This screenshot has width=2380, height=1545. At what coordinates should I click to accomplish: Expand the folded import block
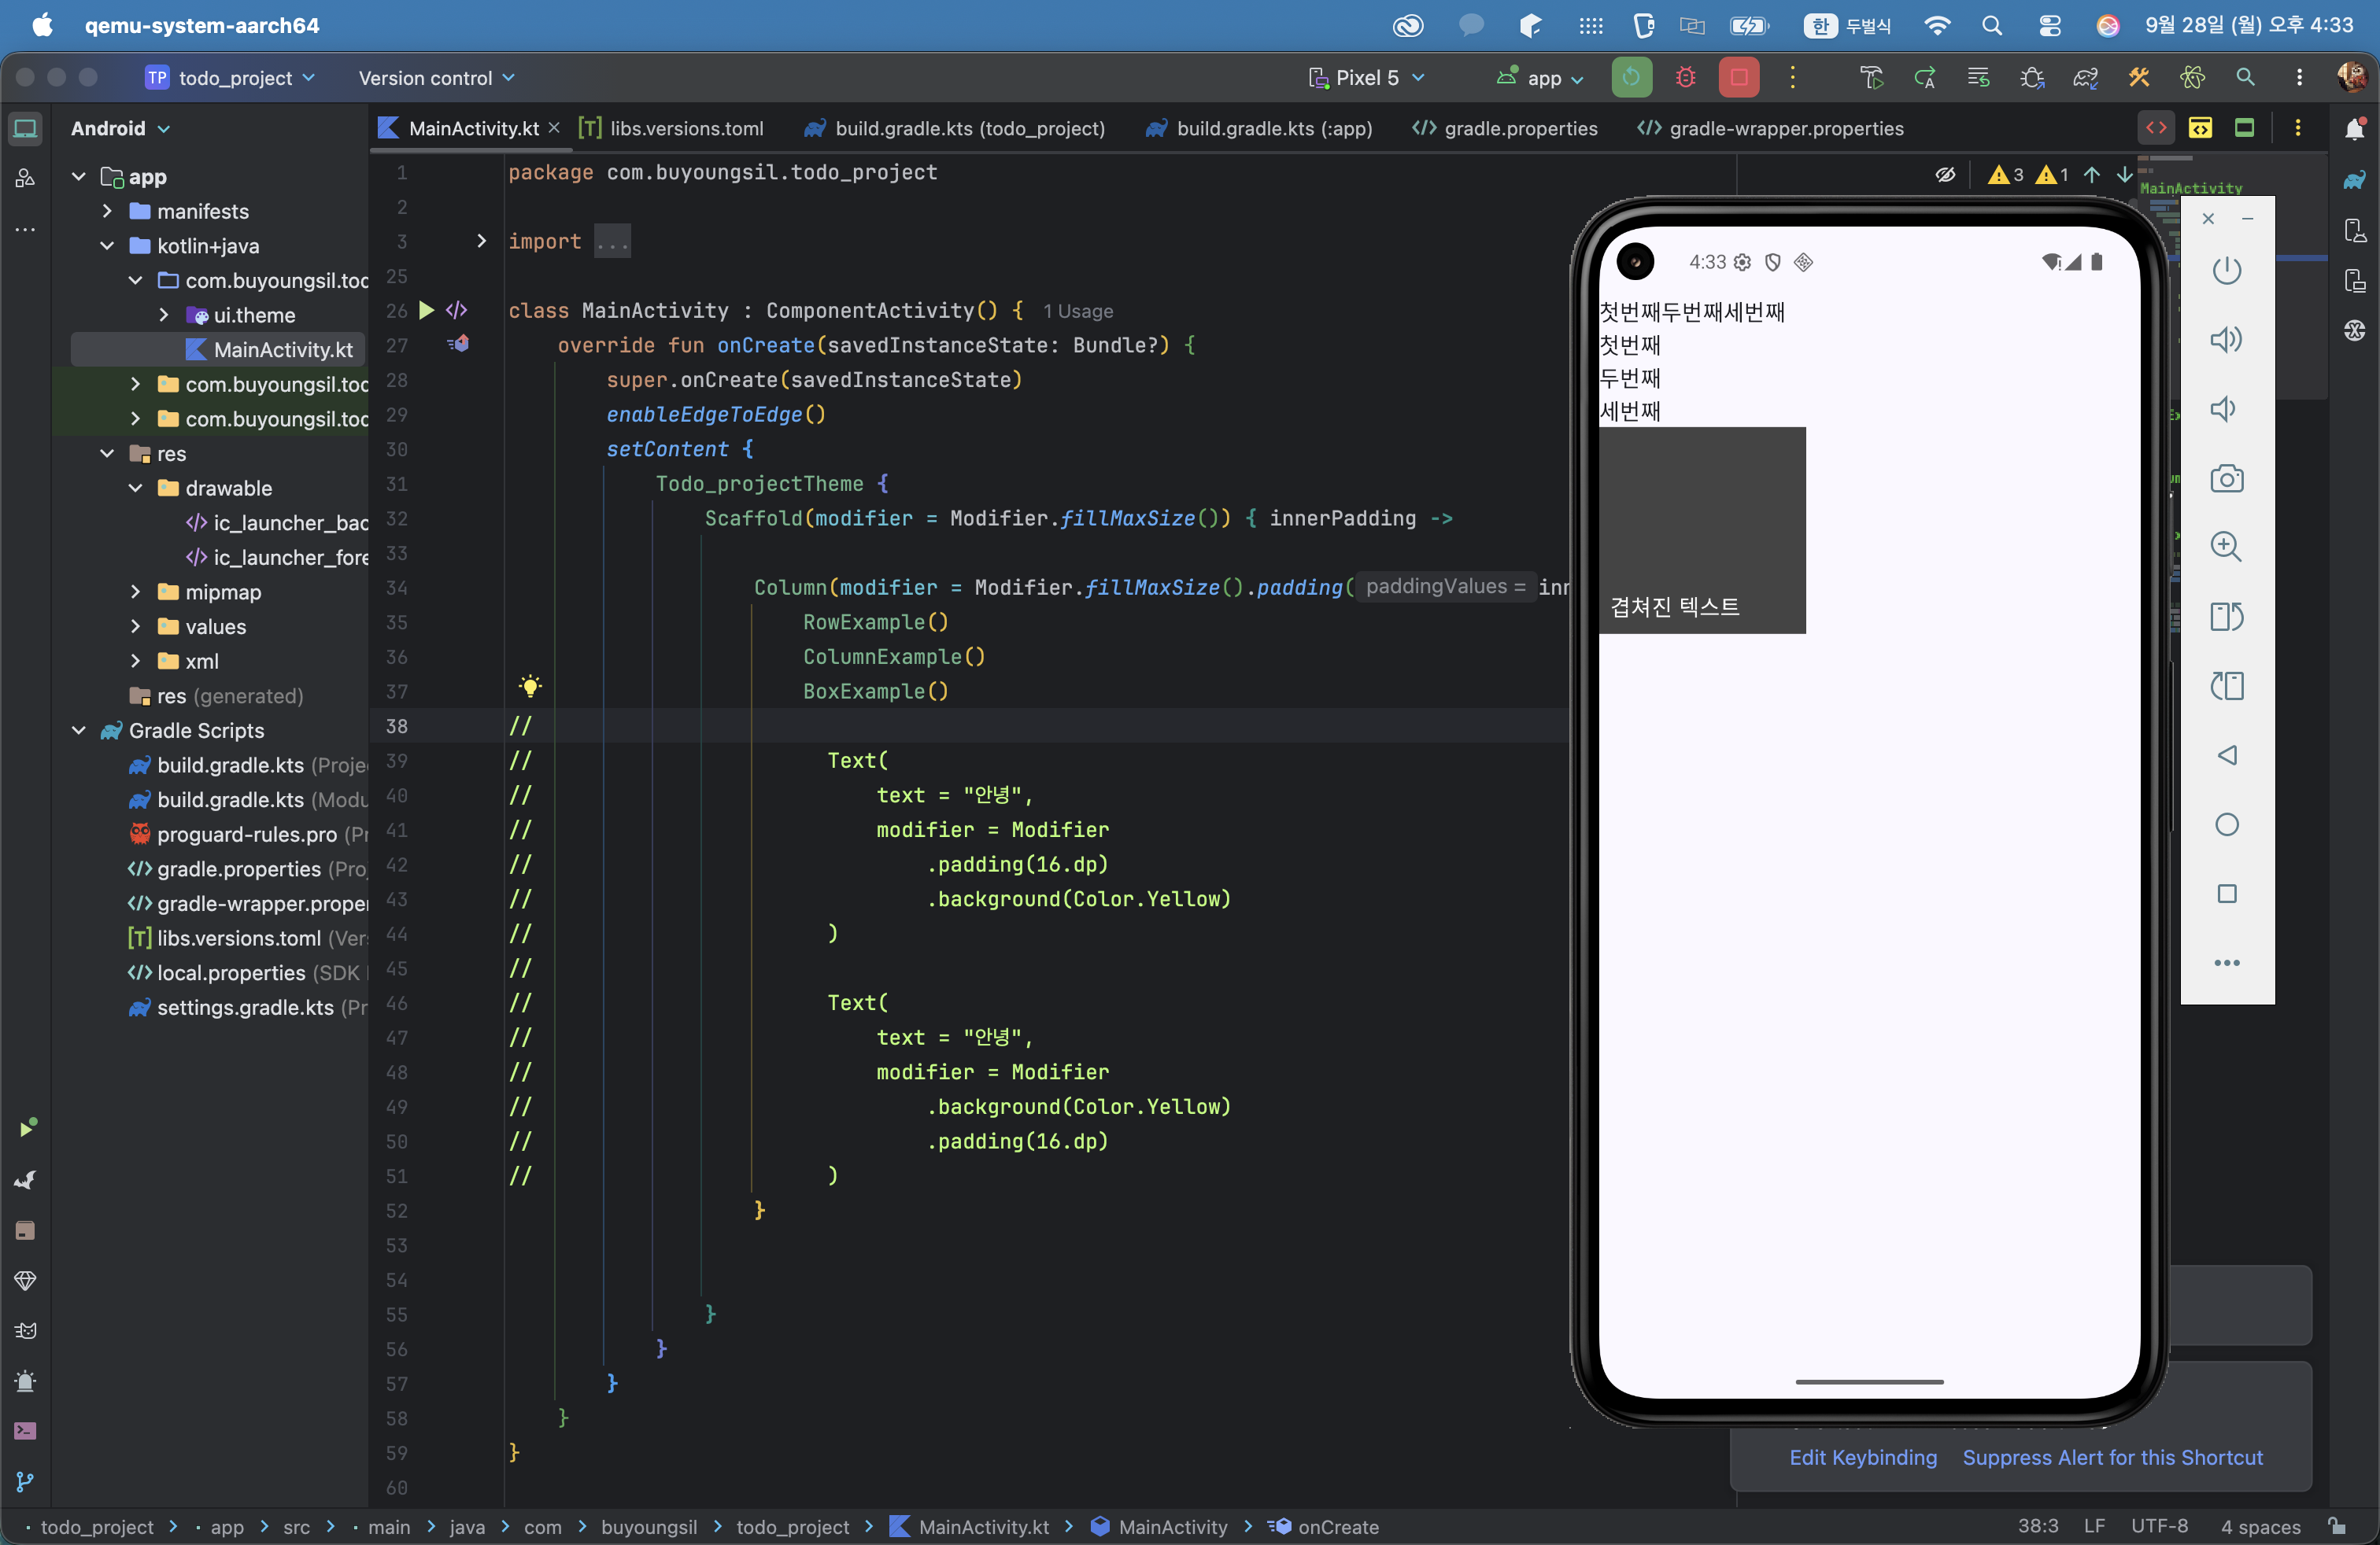coord(481,241)
